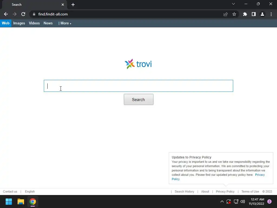Toggle Chrome side panel

click(254, 14)
